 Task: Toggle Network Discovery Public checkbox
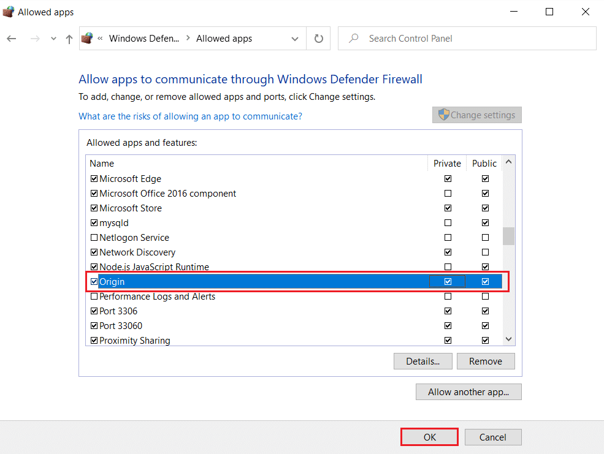tap(486, 252)
